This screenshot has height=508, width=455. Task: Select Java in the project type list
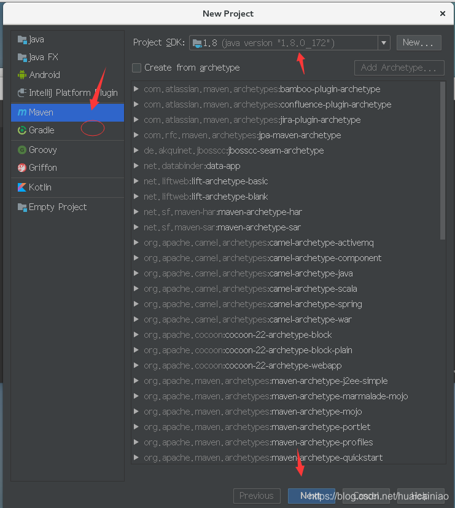pyautogui.click(x=68, y=39)
